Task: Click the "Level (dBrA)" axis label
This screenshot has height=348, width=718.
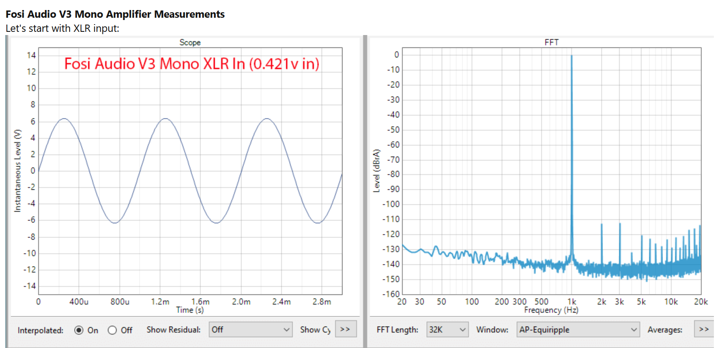Action: click(376, 171)
